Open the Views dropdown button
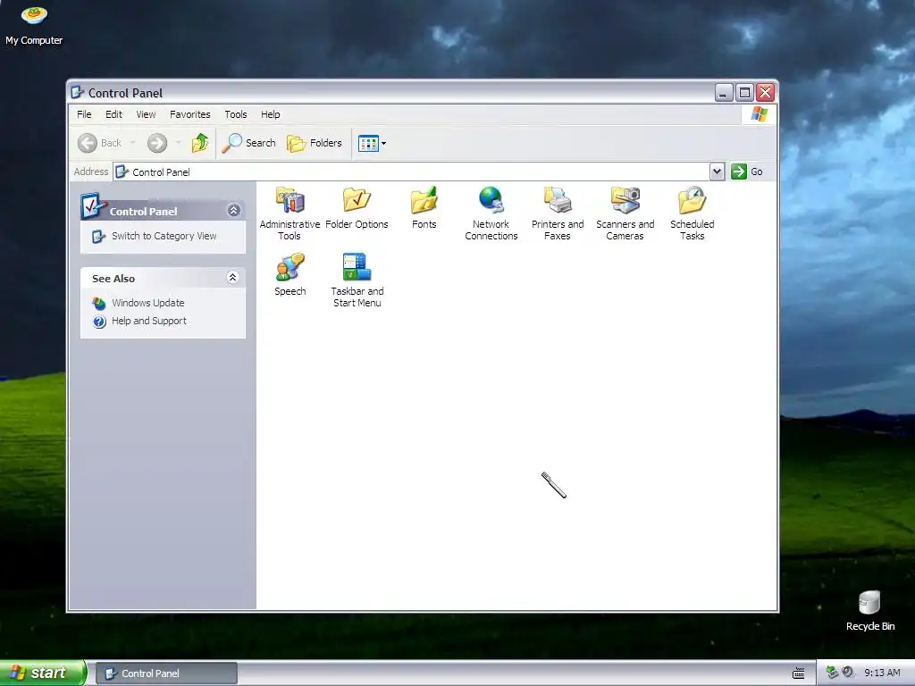This screenshot has height=686, width=915. [x=372, y=143]
